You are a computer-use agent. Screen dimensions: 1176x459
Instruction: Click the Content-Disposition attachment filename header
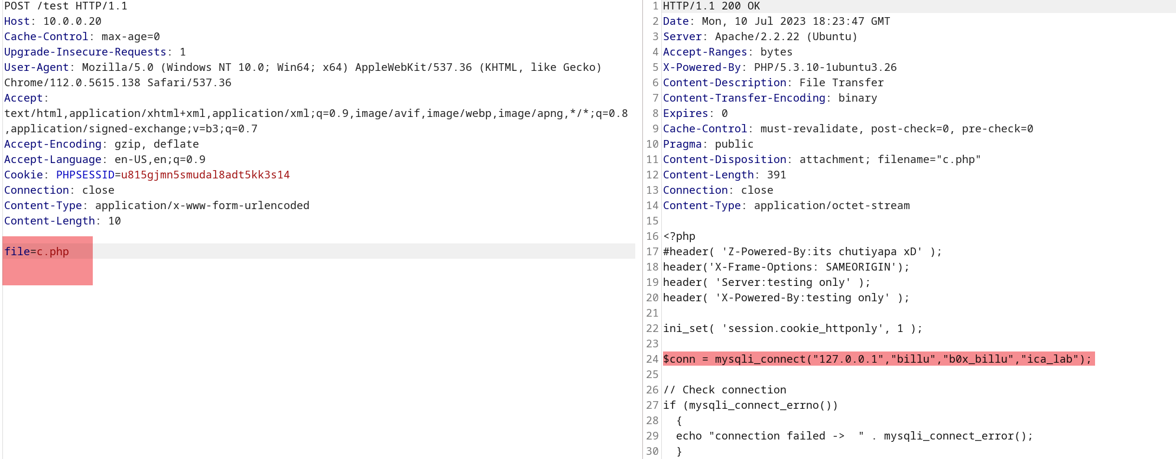(822, 159)
